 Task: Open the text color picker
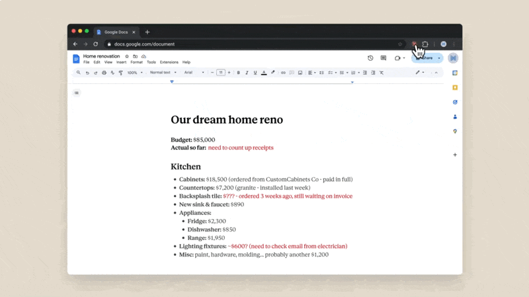point(264,73)
